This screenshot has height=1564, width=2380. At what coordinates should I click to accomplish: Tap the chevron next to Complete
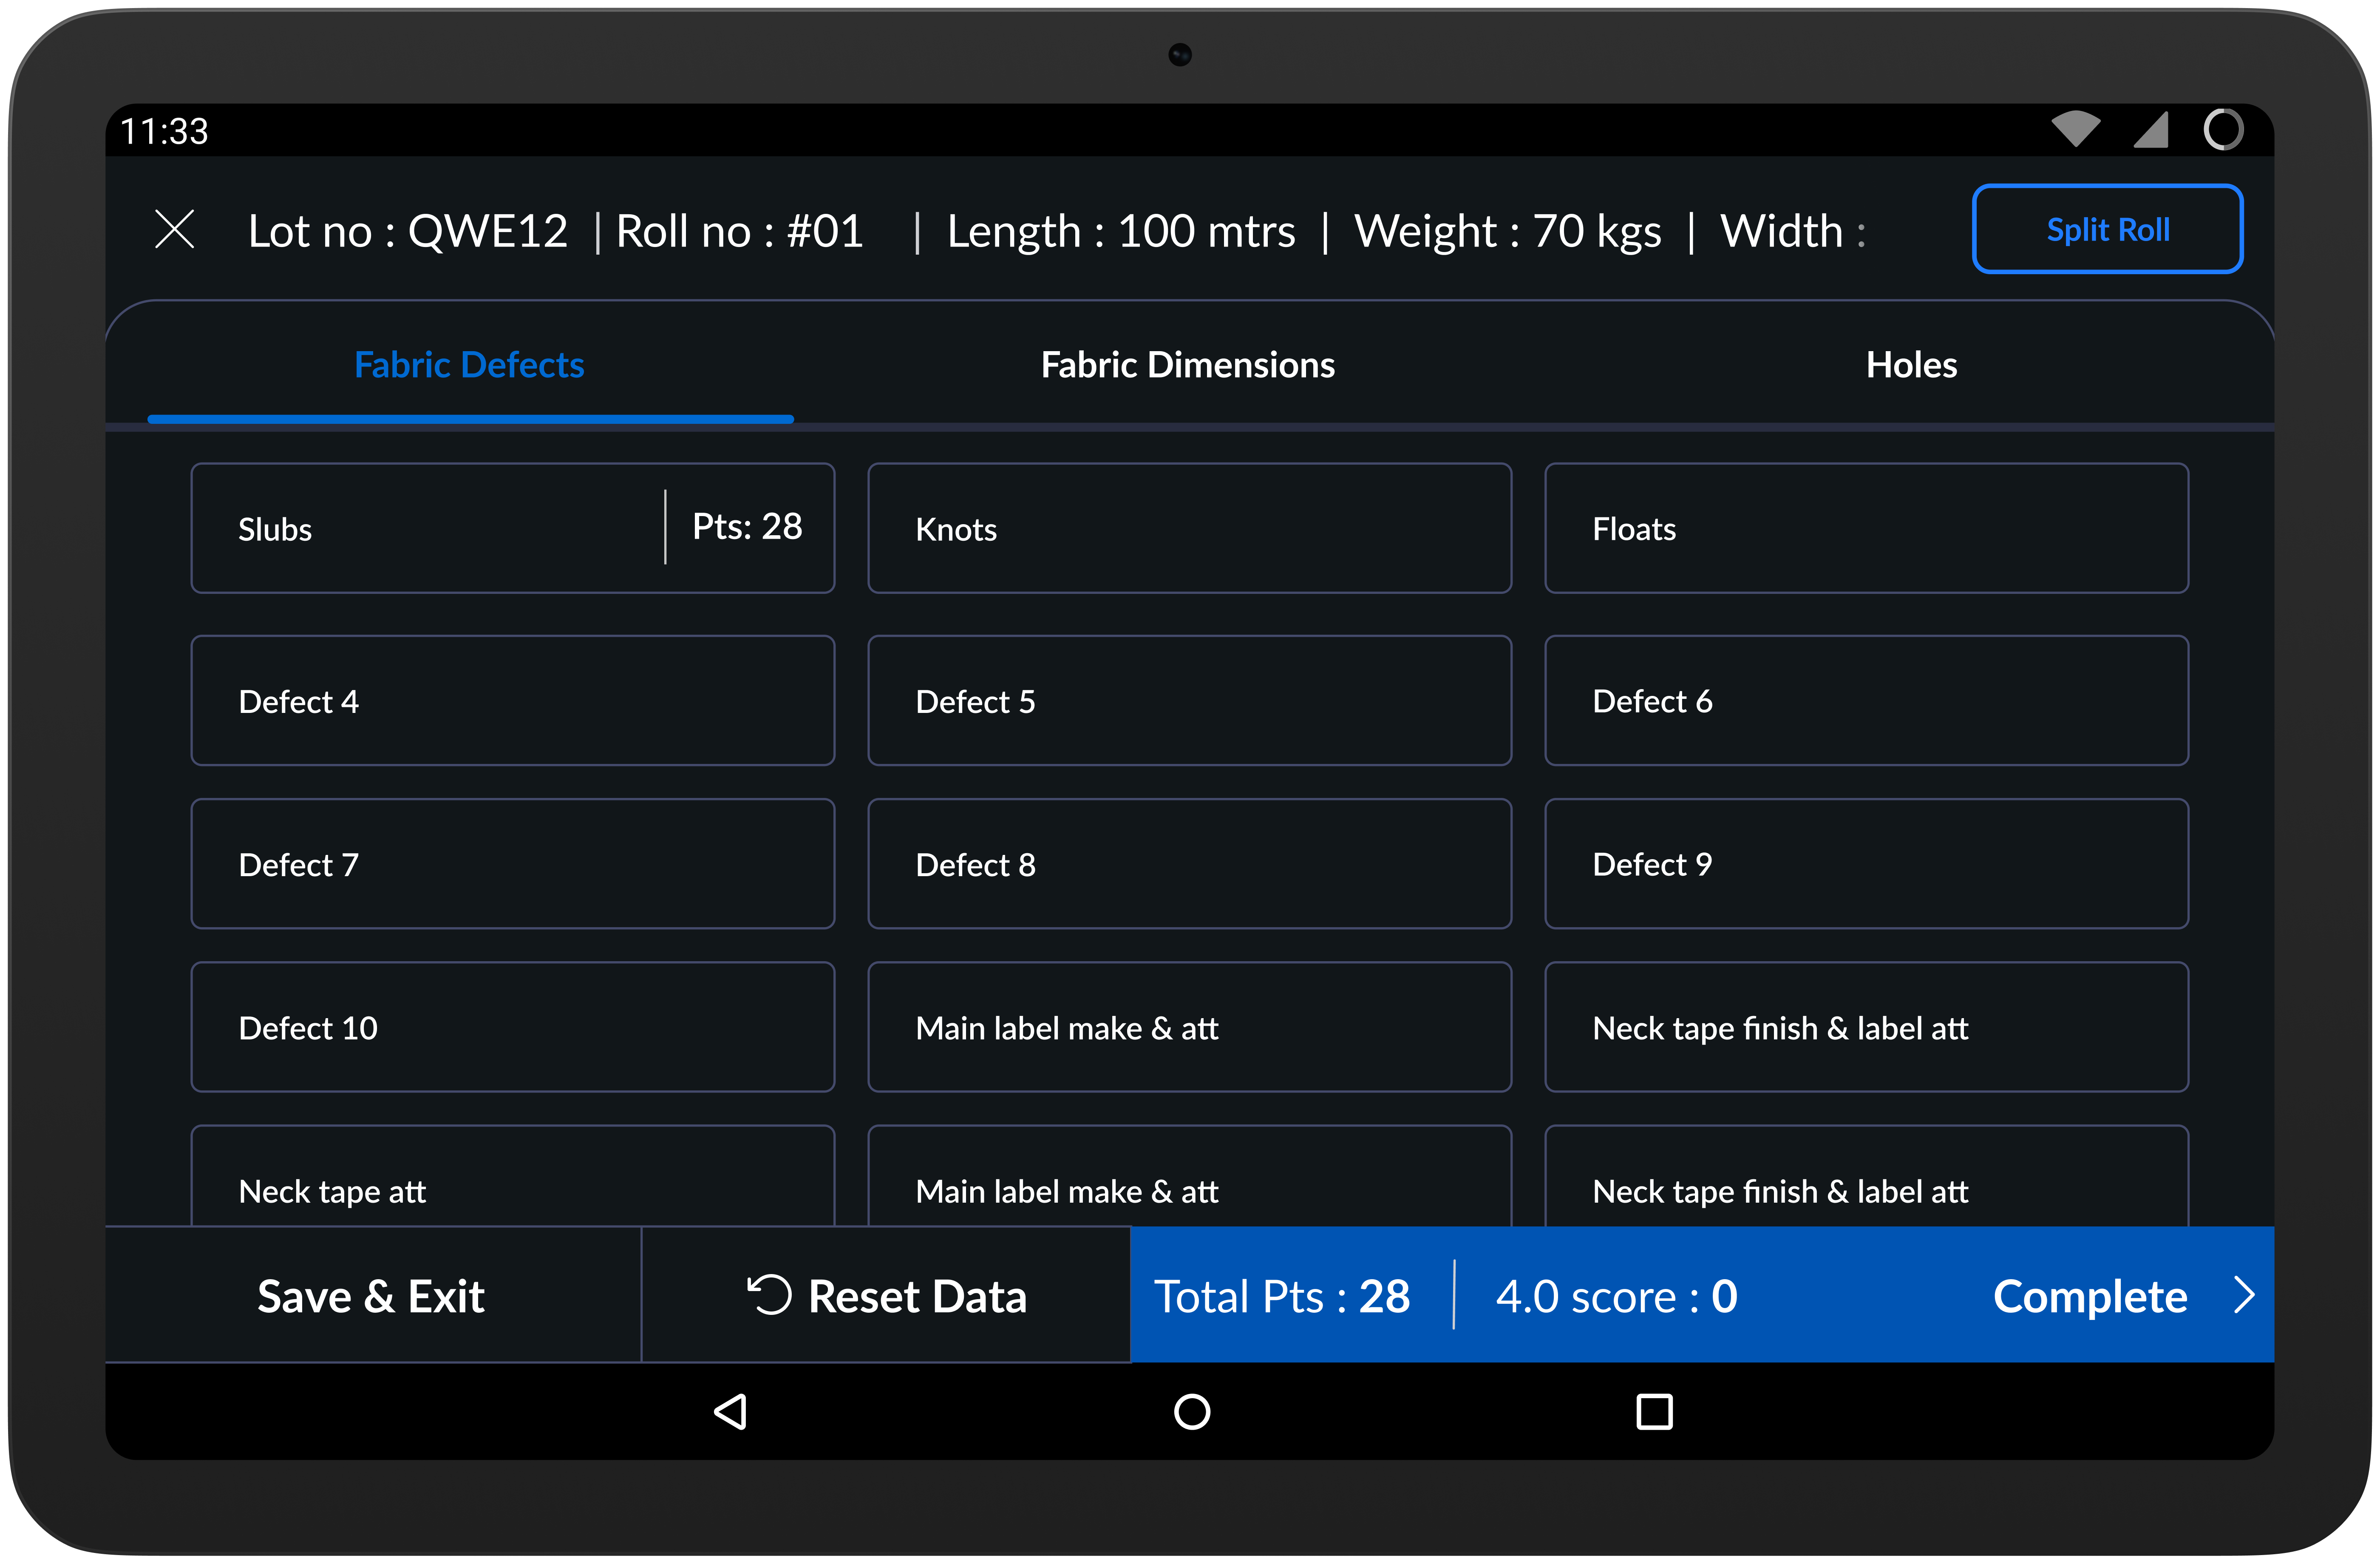(2245, 1295)
